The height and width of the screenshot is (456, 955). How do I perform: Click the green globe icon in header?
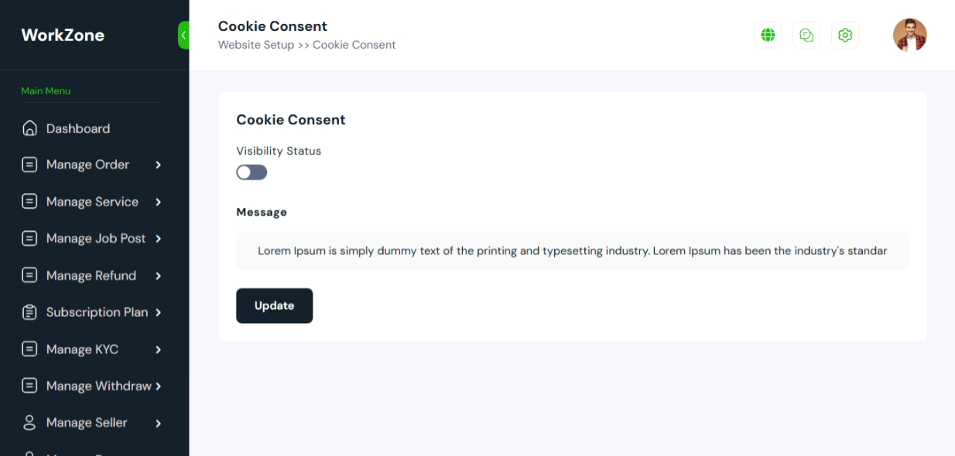[768, 35]
